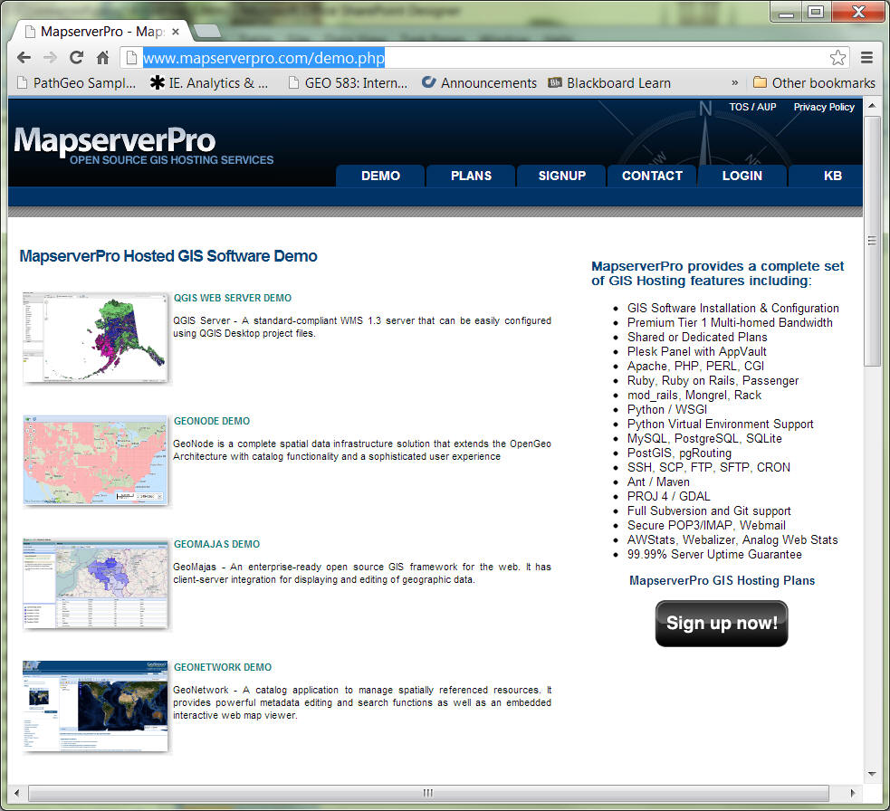Open the GEONETWORK DEMO link
This screenshot has height=811, width=890.
[x=223, y=667]
